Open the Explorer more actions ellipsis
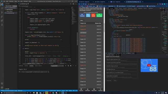 pyautogui.click(x=15, y=4)
